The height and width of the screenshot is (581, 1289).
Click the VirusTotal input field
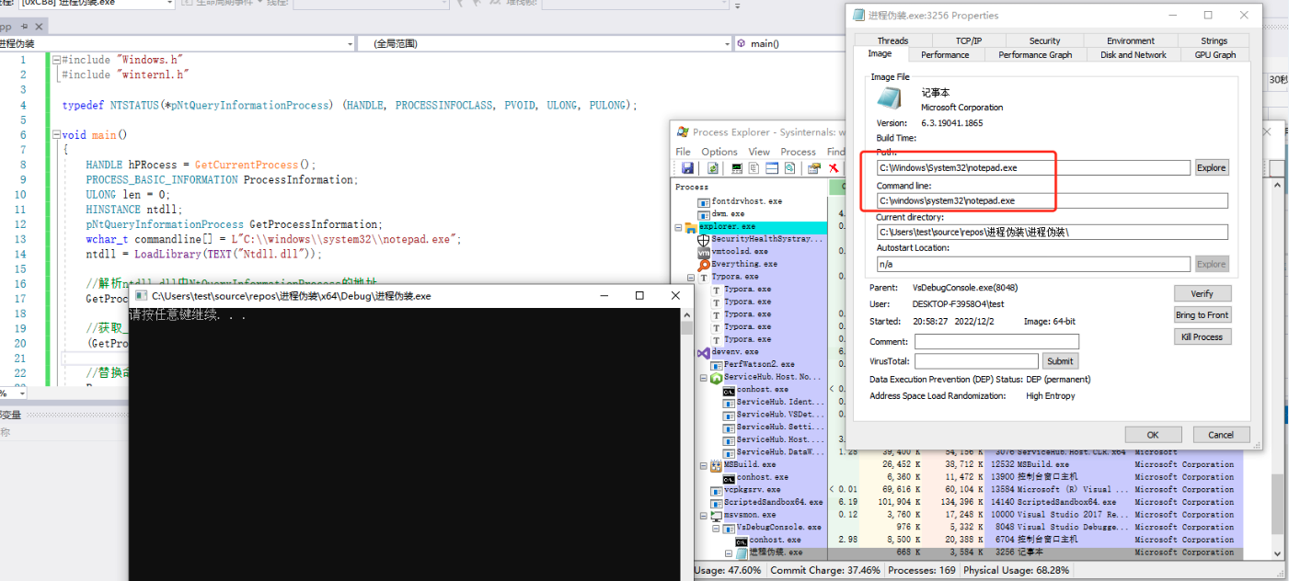click(x=976, y=361)
